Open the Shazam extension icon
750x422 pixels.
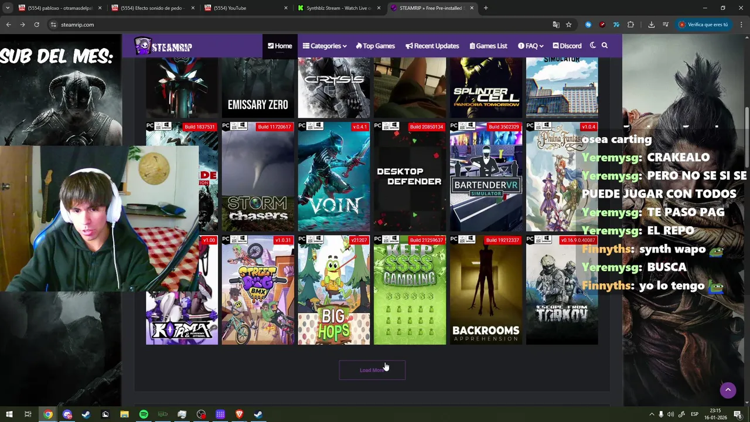(x=588, y=25)
